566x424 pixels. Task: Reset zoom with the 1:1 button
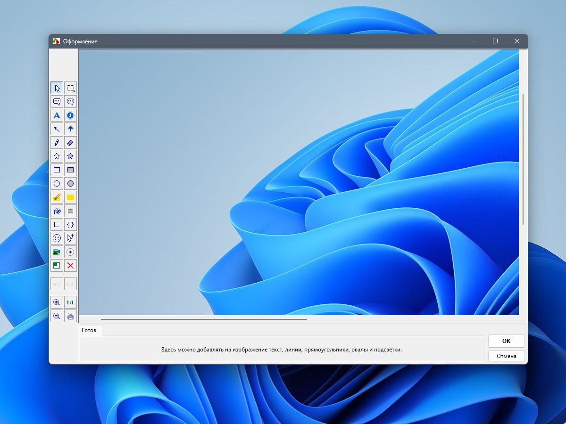click(x=70, y=302)
